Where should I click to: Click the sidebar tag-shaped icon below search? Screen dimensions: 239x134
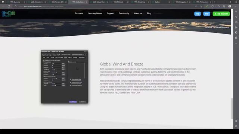(236, 17)
